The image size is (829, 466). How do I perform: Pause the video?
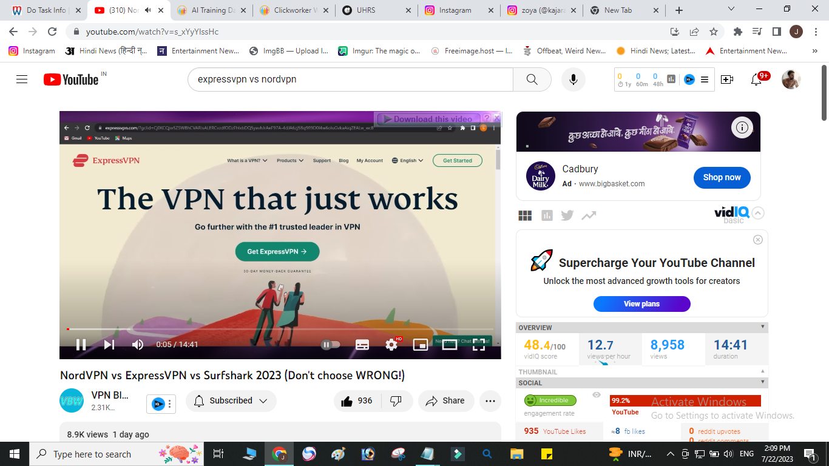(81, 345)
